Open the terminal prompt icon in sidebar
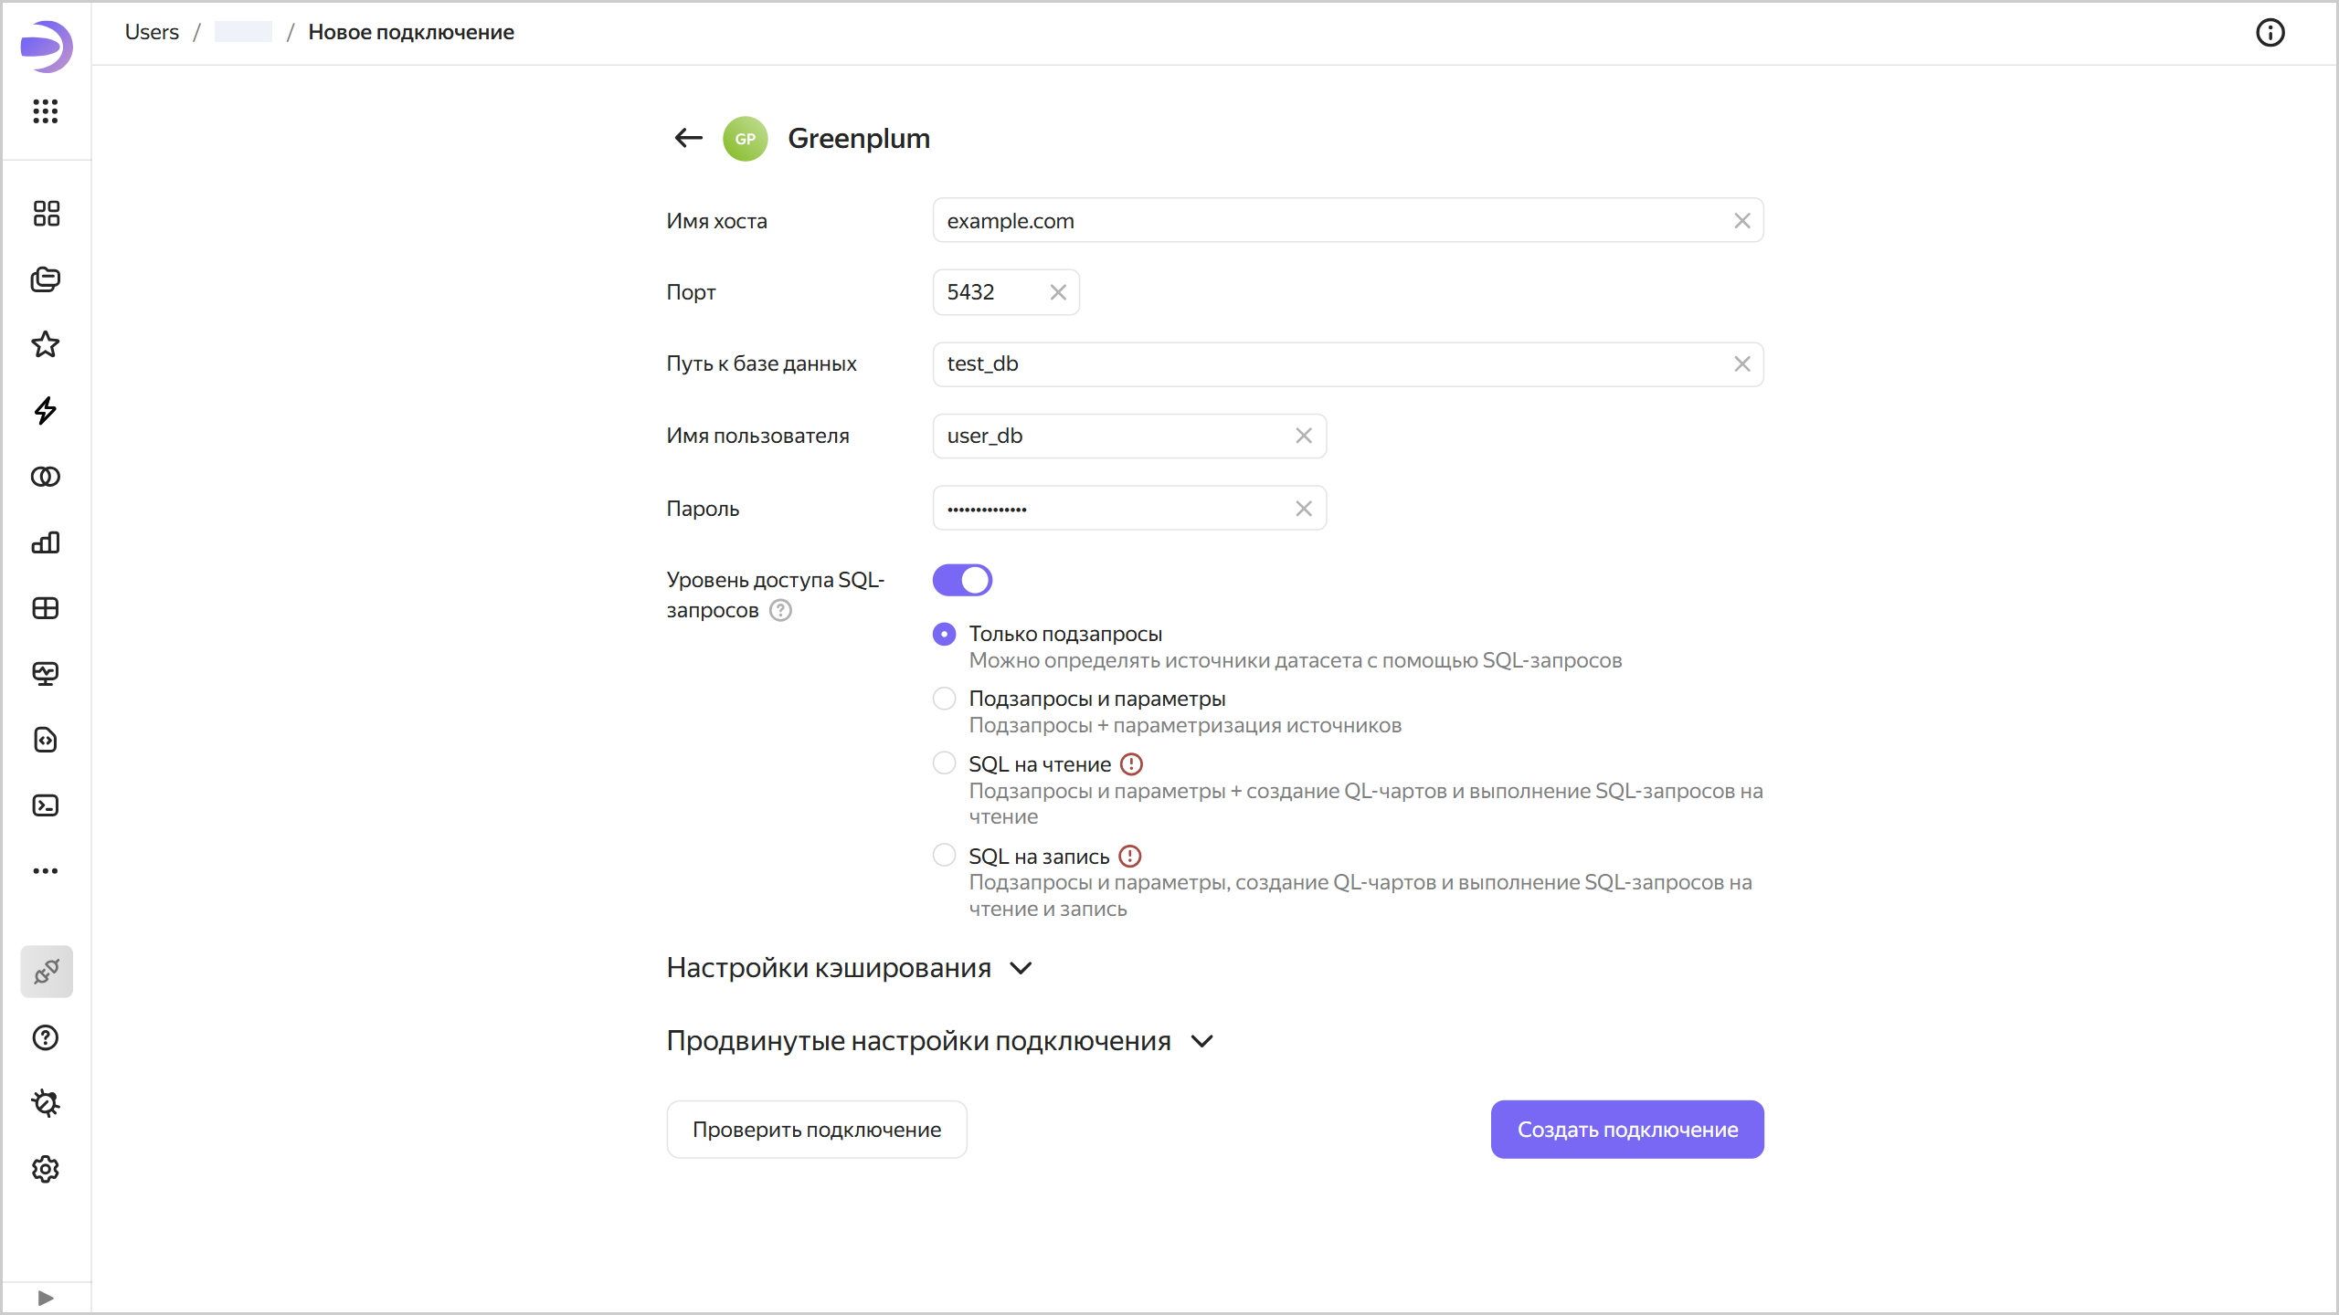2339x1315 pixels. [46, 805]
